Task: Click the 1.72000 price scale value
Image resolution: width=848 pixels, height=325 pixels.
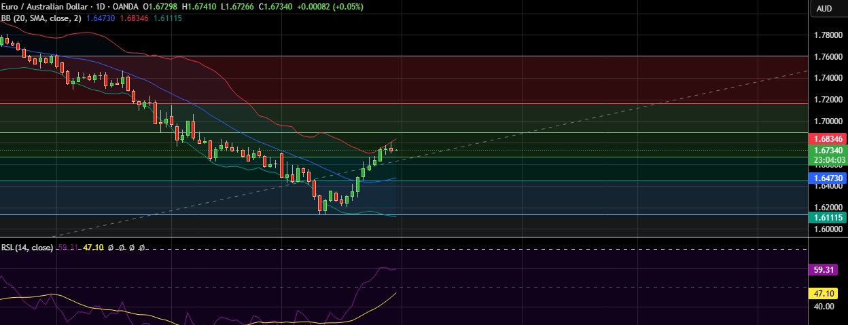Action: pyautogui.click(x=830, y=99)
